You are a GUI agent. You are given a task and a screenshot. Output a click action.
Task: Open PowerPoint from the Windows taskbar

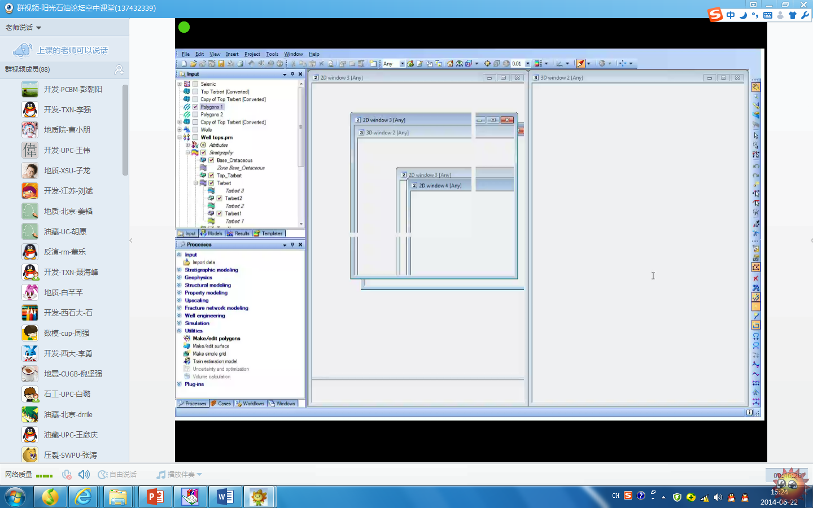point(155,497)
